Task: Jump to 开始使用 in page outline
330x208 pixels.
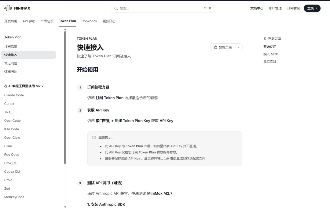Action: [270, 47]
